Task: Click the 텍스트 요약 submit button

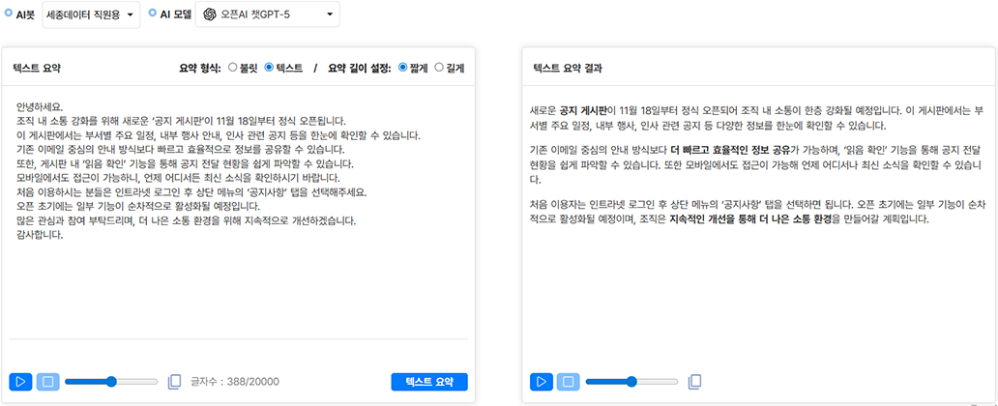Action: 429,381
